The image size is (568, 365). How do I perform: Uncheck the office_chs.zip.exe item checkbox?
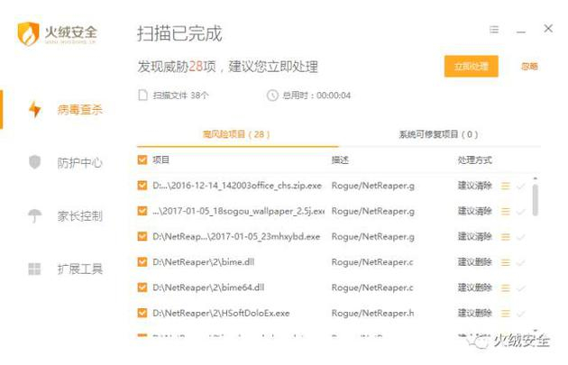[142, 186]
